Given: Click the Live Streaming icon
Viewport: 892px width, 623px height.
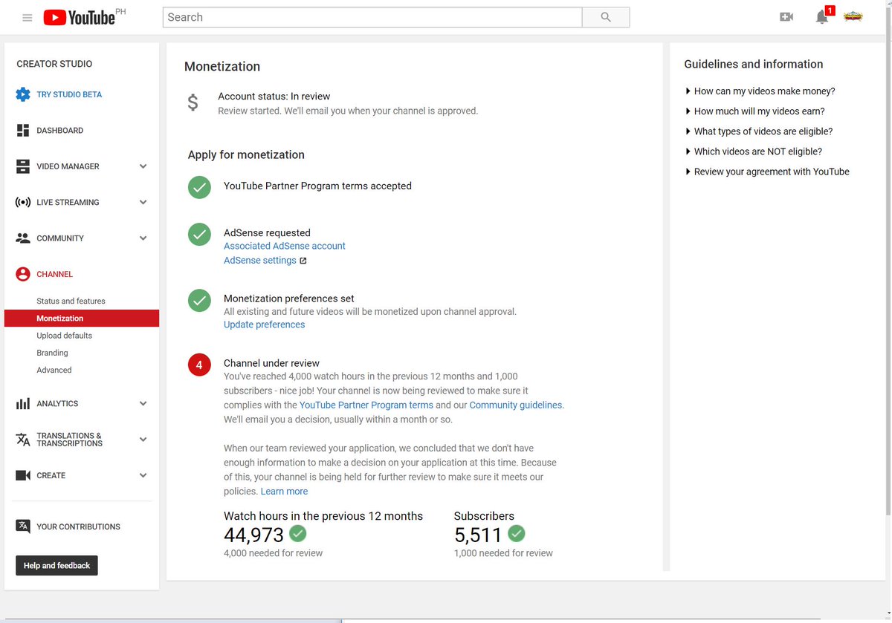Looking at the screenshot, I should (23, 202).
